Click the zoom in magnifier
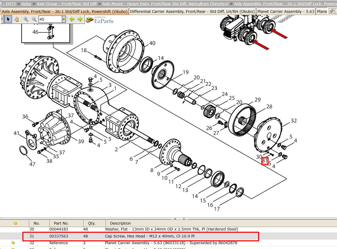This screenshot has height=249, width=337. (26, 19)
